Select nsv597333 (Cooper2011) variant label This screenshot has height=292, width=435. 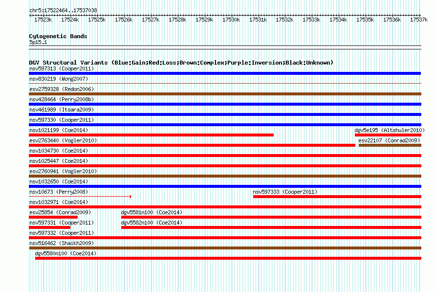[285, 192]
